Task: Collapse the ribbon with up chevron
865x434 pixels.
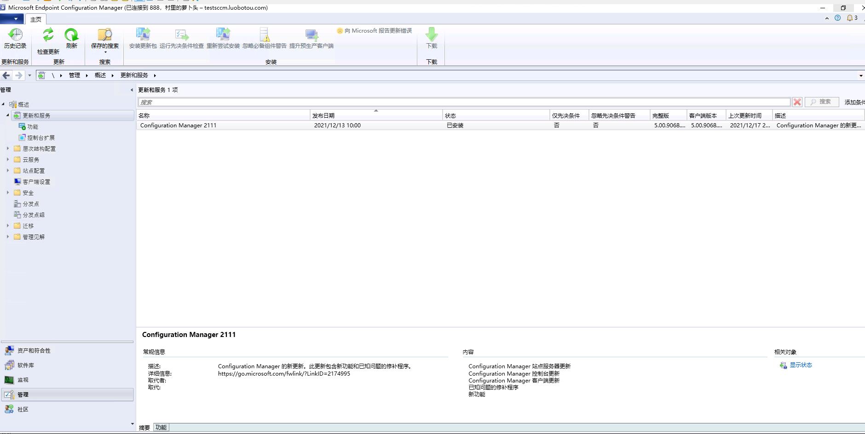Action: [827, 18]
